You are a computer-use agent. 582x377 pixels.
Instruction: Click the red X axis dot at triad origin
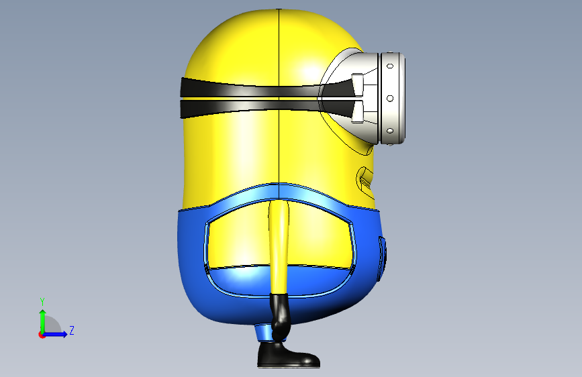(x=41, y=335)
